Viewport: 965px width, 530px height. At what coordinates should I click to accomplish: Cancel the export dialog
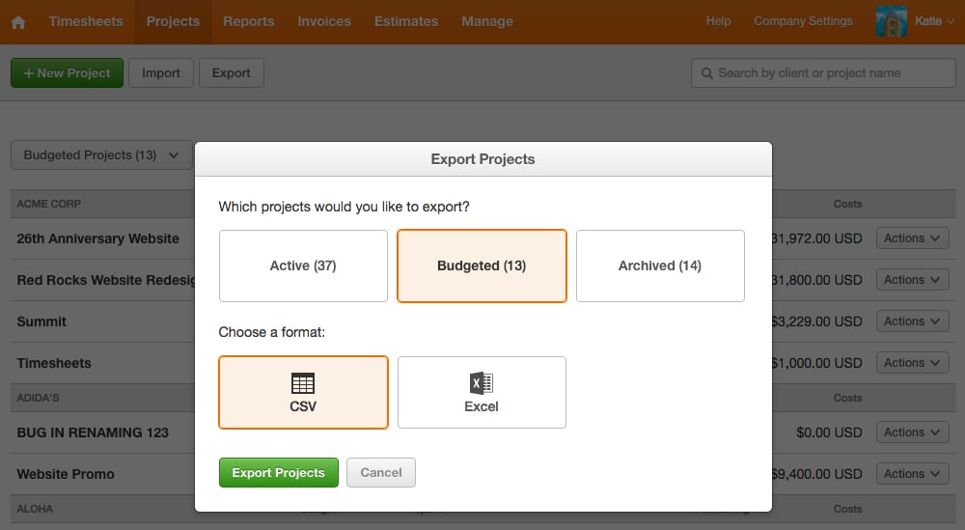pos(381,472)
